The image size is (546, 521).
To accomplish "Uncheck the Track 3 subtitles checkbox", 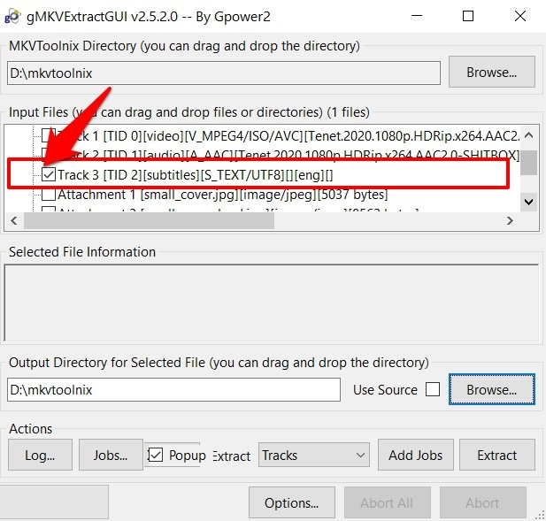I will pos(49,174).
